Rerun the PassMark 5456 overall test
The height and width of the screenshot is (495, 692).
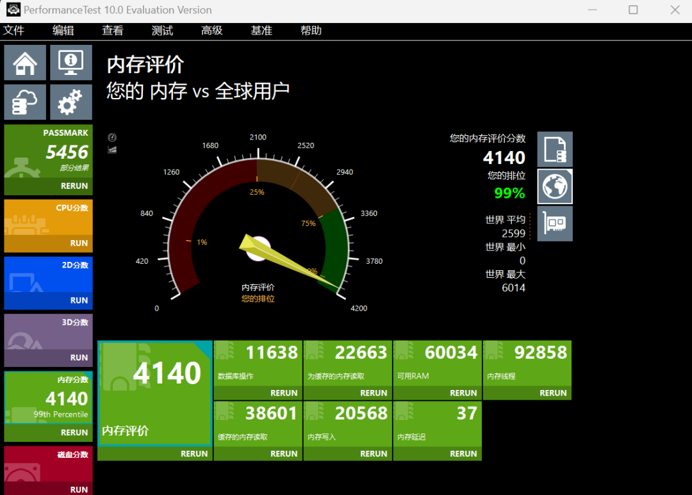coord(74,186)
